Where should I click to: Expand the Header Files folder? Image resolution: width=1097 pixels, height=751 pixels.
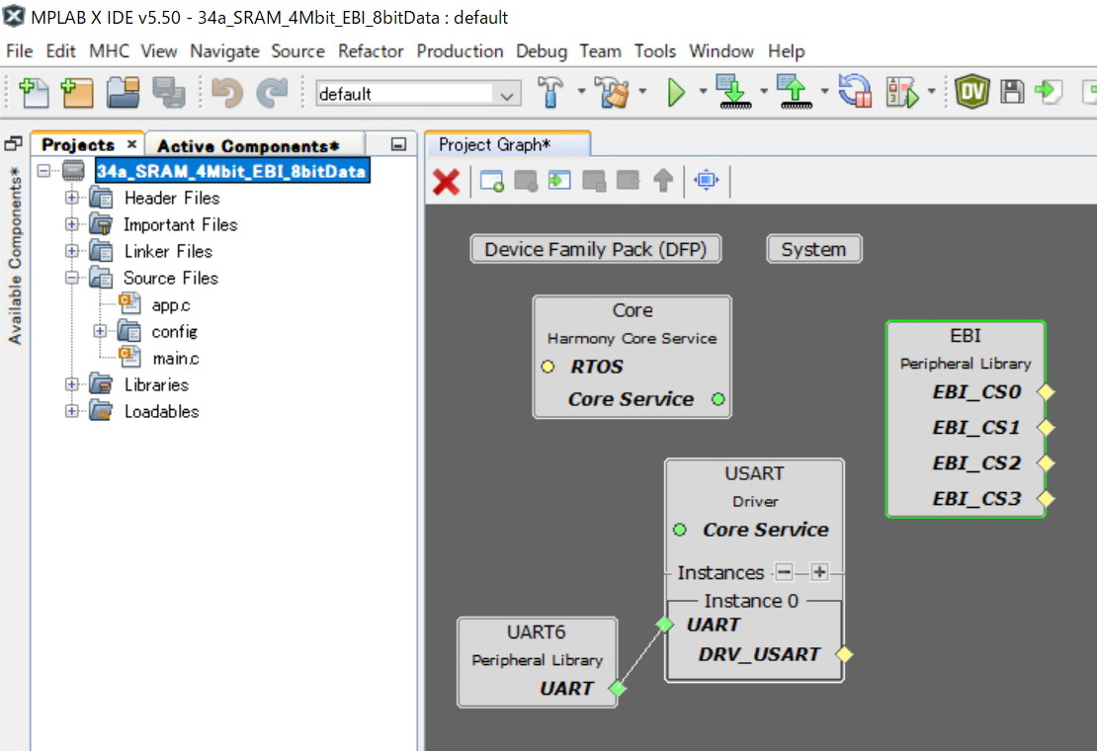tap(71, 198)
